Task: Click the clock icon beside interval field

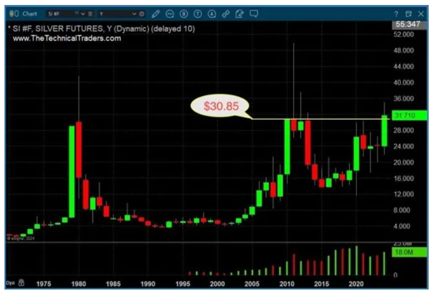Action: [x=141, y=13]
